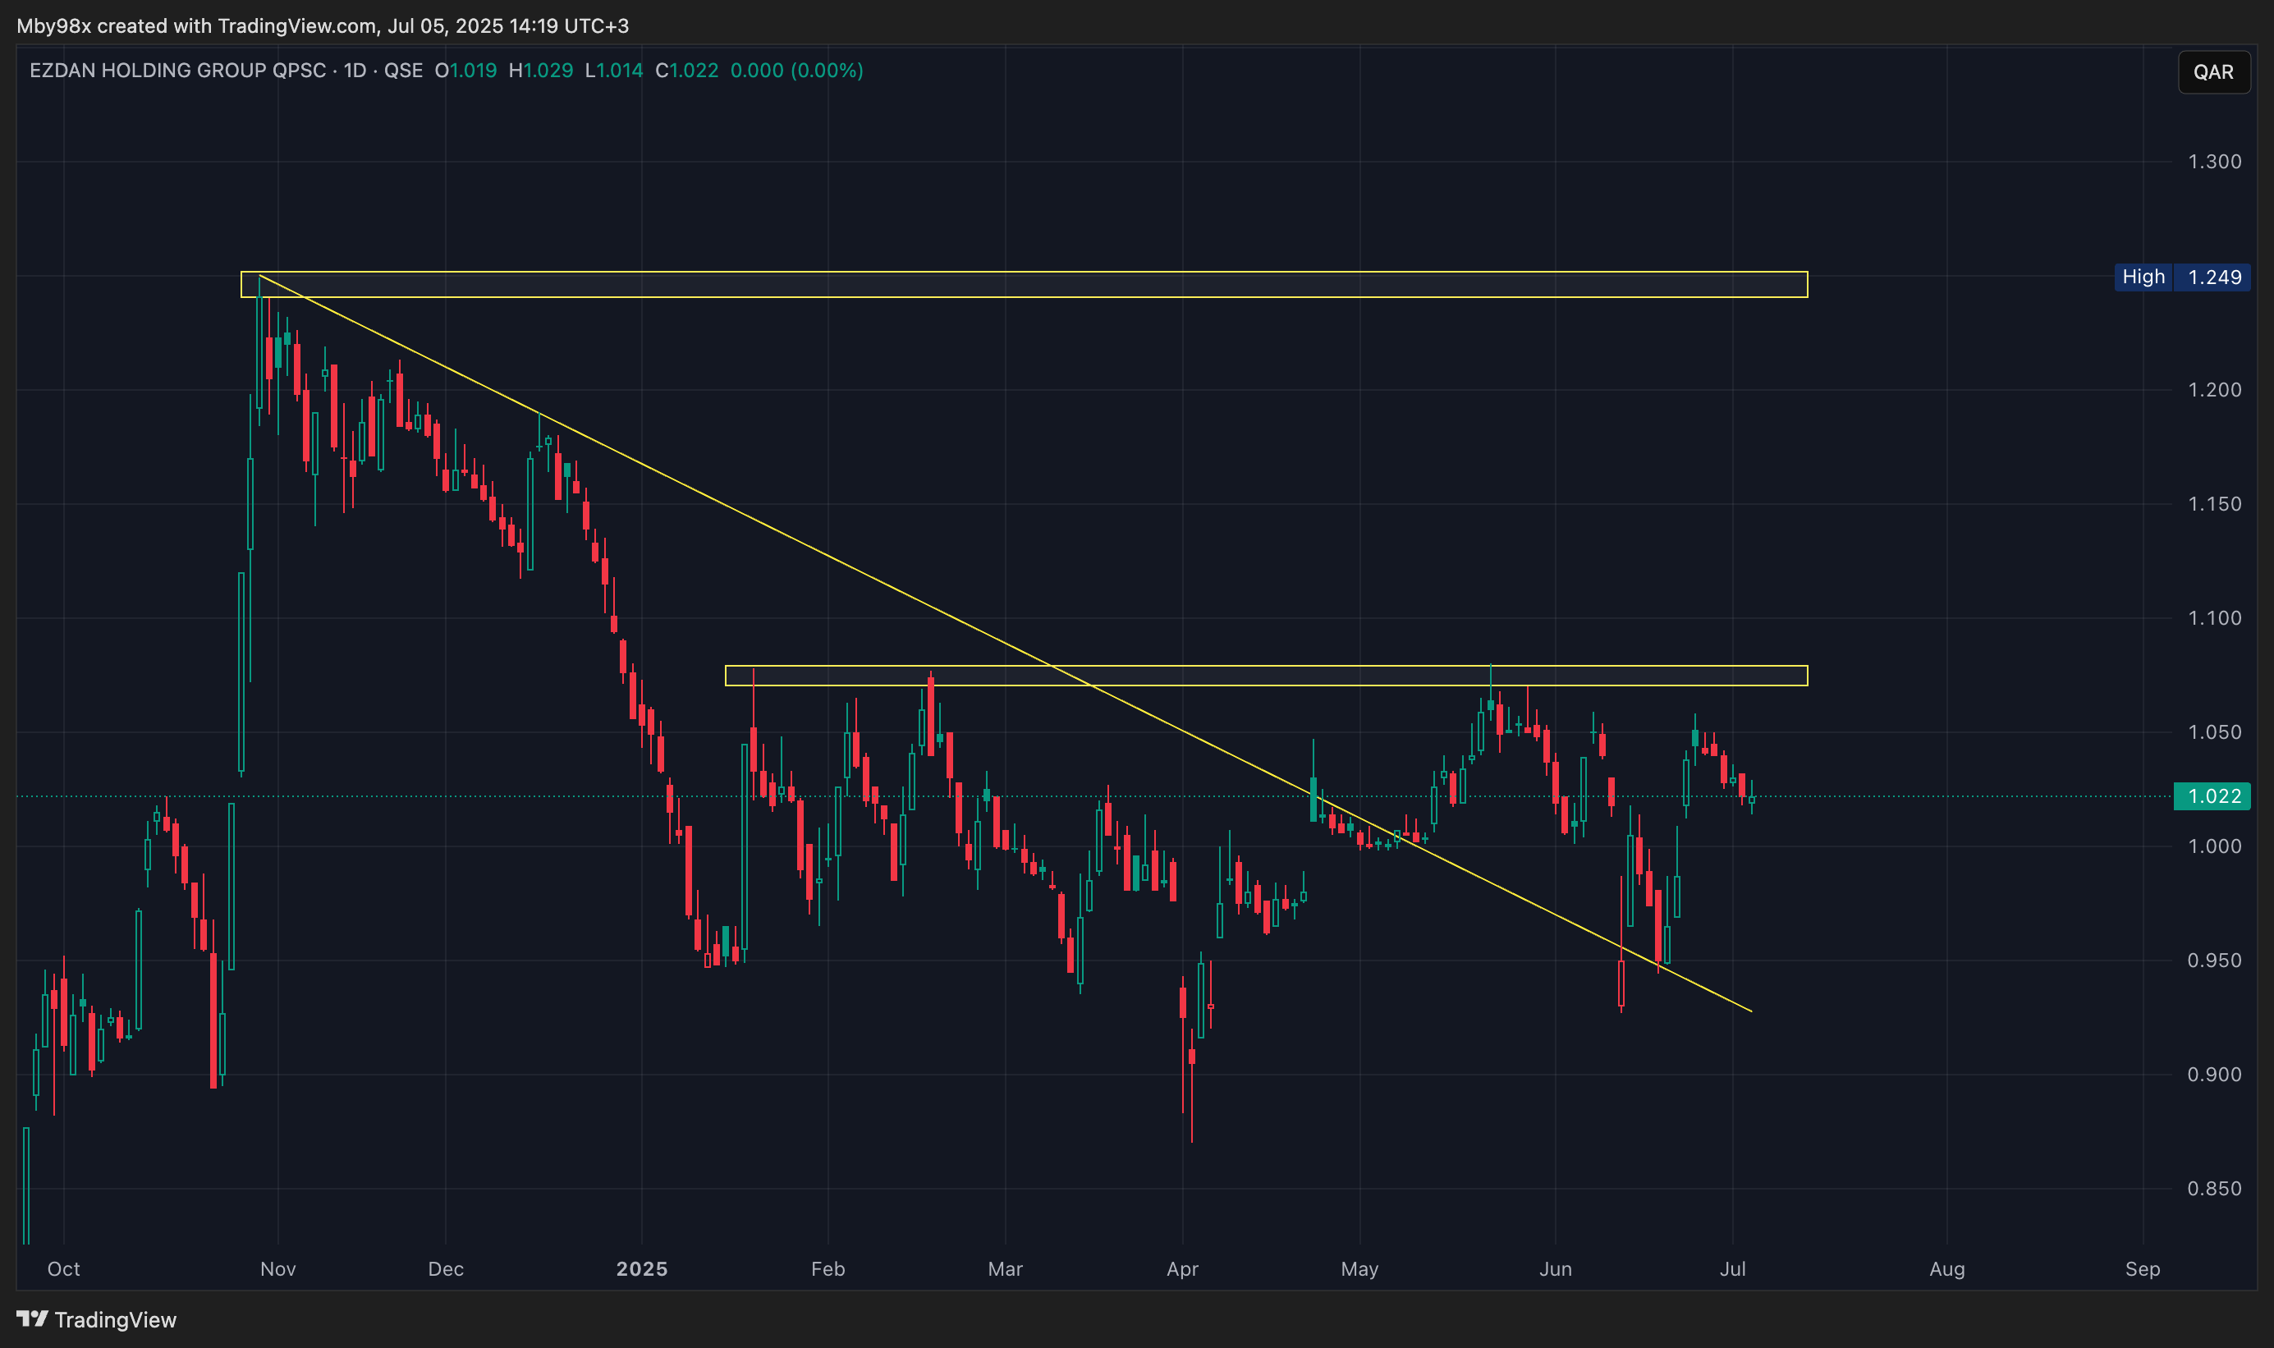Click the QAR currency button
Image resolution: width=2274 pixels, height=1348 pixels.
coord(2213,71)
